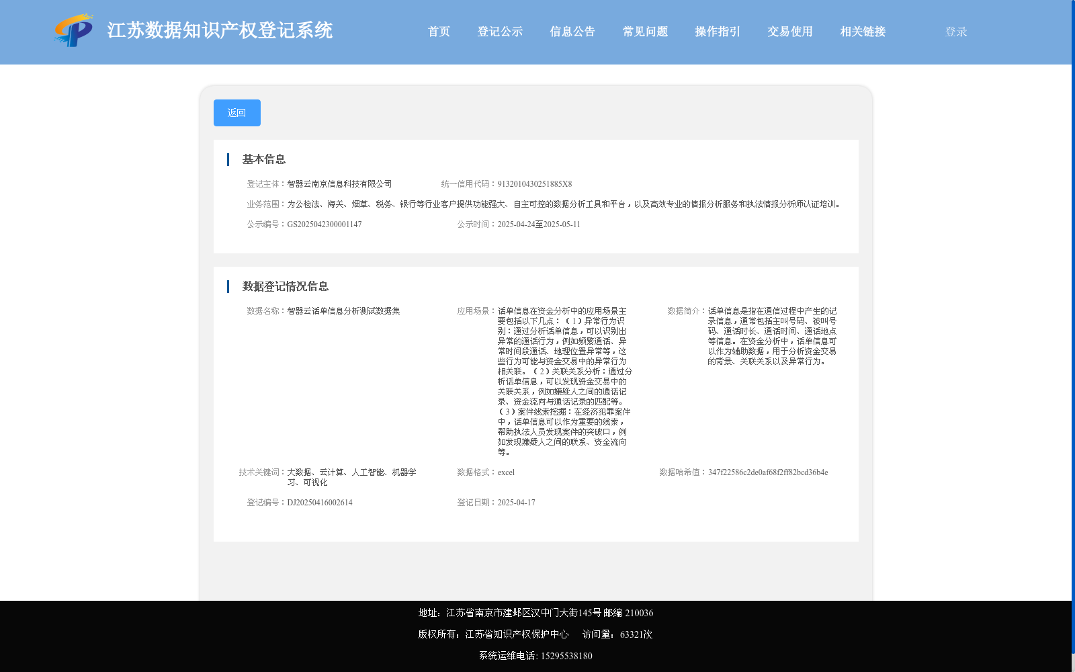Select the company name 智器云南京信息科技有限公司
1075x672 pixels.
coord(339,184)
